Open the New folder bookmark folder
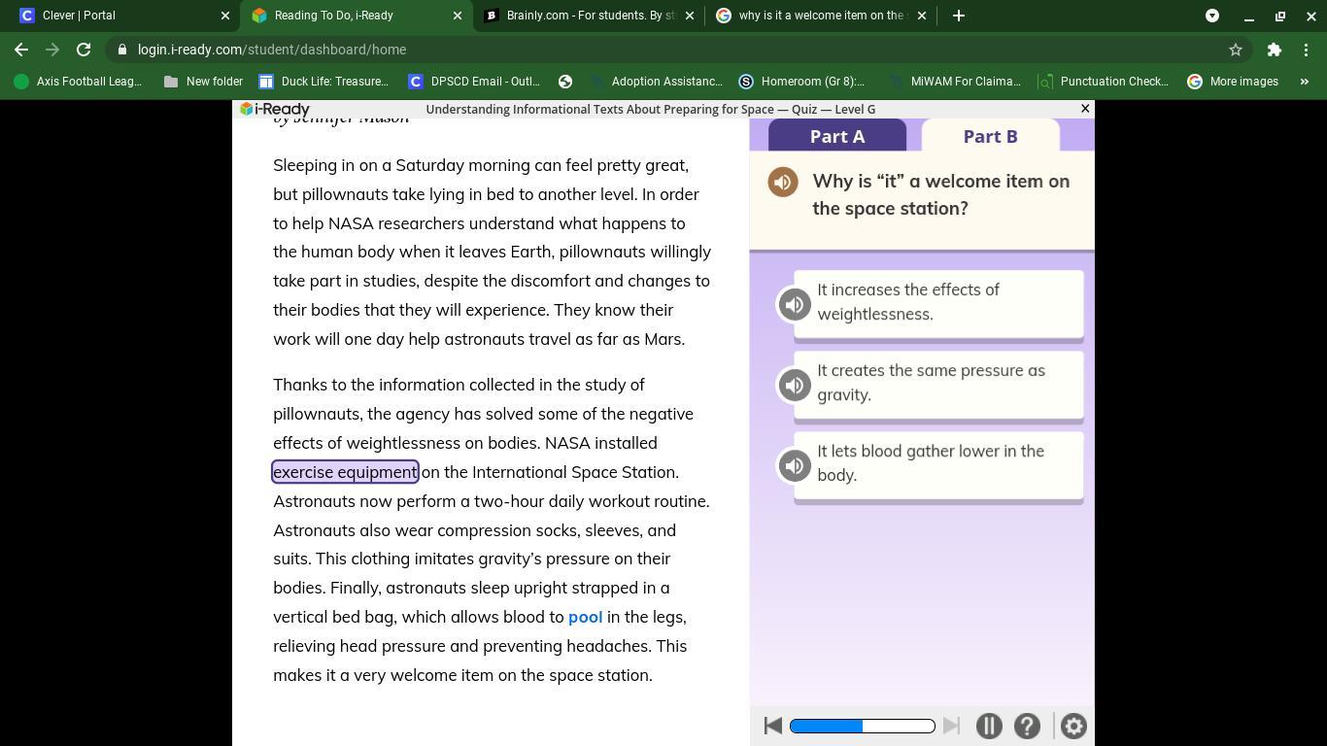Viewport: 1327px width, 746px height. pos(203,82)
